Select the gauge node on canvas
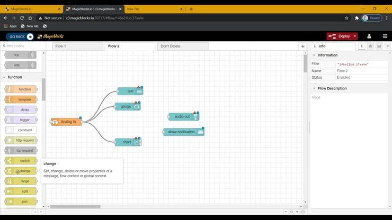The image size is (392, 220). pyautogui.click(x=127, y=106)
